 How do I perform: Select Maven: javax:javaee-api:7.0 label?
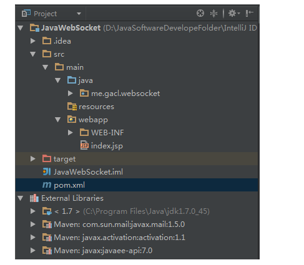(103, 251)
